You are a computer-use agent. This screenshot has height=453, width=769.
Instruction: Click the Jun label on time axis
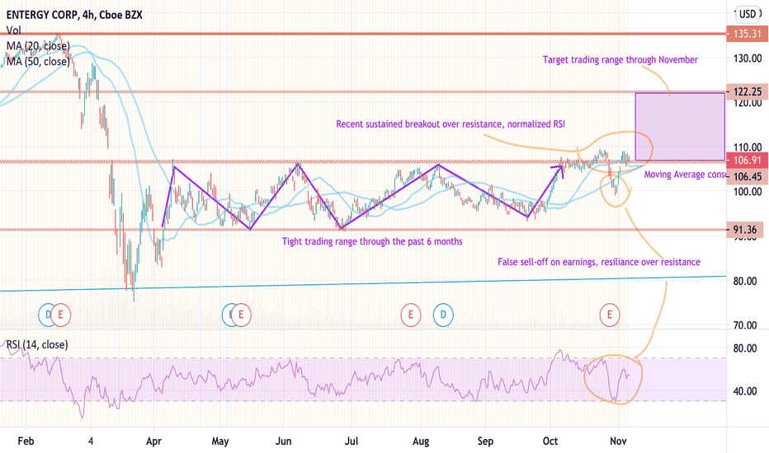coord(284,441)
